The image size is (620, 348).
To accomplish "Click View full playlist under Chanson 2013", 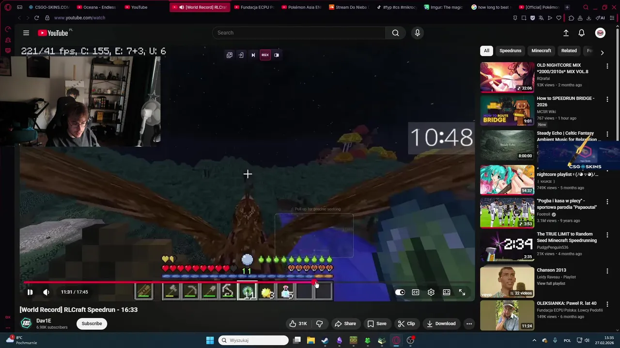I will pos(551,284).
